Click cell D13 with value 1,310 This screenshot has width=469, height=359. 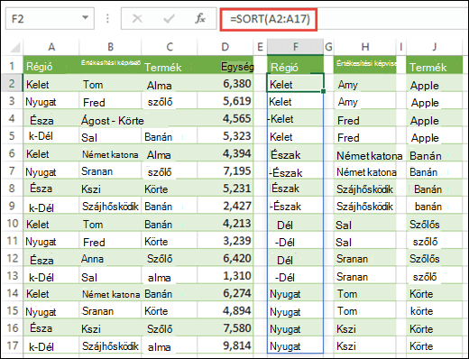(225, 275)
